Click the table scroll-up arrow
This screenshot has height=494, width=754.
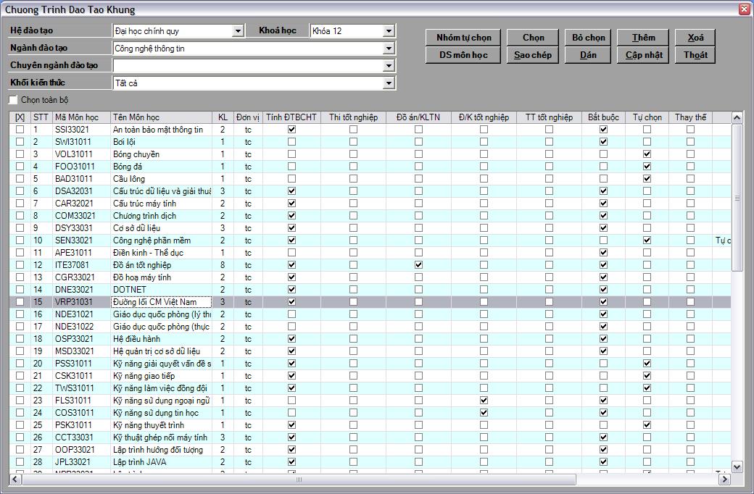(737, 118)
